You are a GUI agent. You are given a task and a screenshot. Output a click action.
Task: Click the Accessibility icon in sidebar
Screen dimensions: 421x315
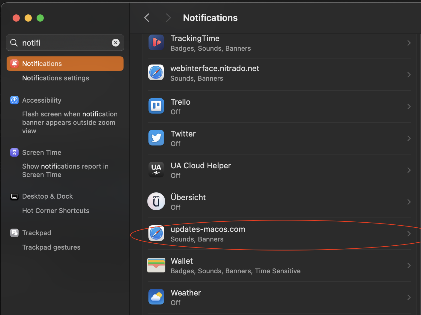(x=14, y=100)
